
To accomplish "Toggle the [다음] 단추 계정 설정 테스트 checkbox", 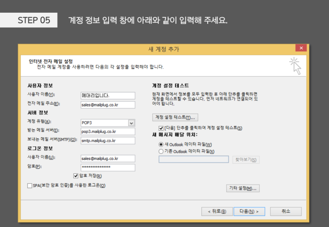I will click(161, 128).
